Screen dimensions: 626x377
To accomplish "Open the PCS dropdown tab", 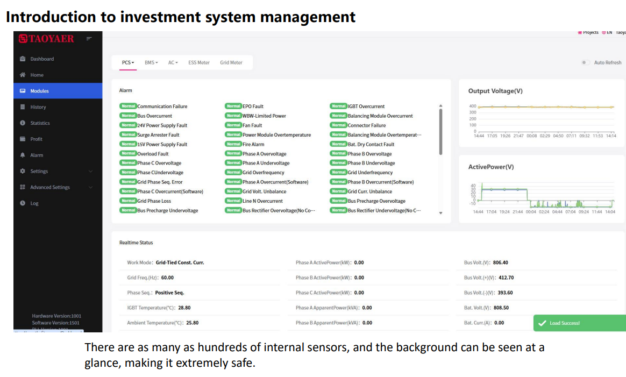I will pyautogui.click(x=128, y=63).
